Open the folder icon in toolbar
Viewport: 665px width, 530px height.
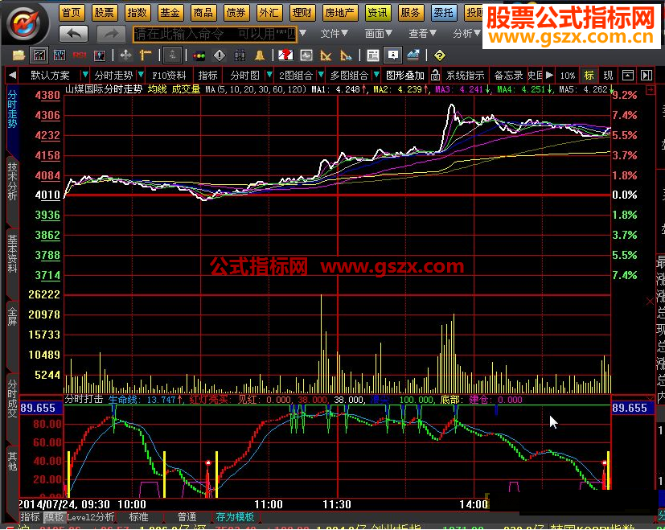[x=18, y=55]
